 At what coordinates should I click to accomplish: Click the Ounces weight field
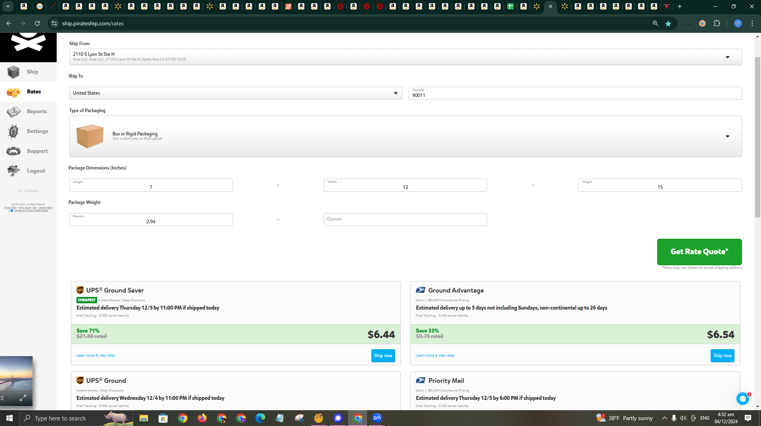(405, 219)
